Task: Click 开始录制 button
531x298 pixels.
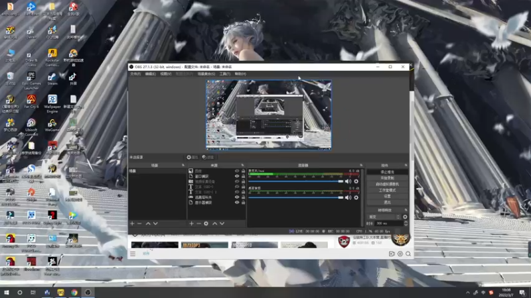Action: (388, 178)
